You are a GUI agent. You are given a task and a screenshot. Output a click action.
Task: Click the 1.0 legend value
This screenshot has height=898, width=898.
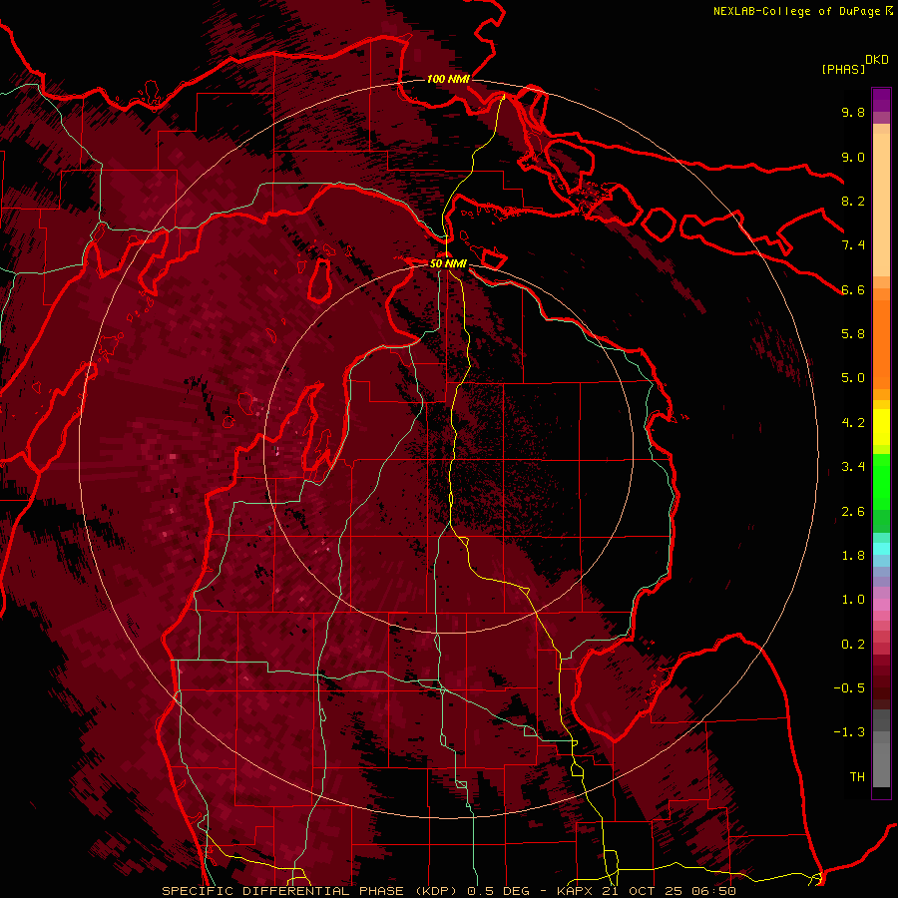click(x=853, y=600)
